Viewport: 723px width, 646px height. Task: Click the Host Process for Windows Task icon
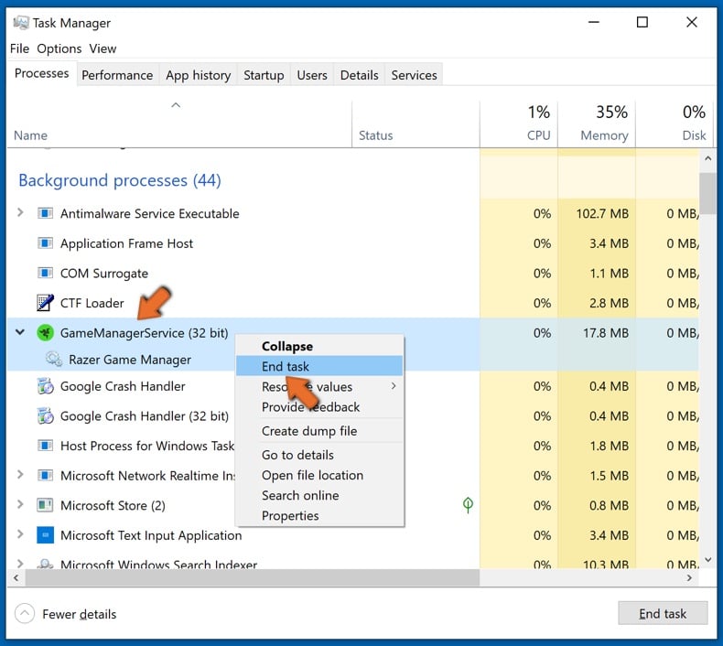(x=45, y=446)
